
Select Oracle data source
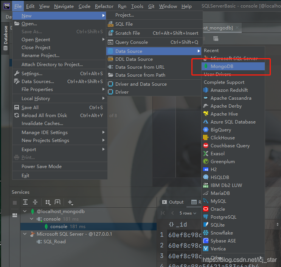(233, 209)
